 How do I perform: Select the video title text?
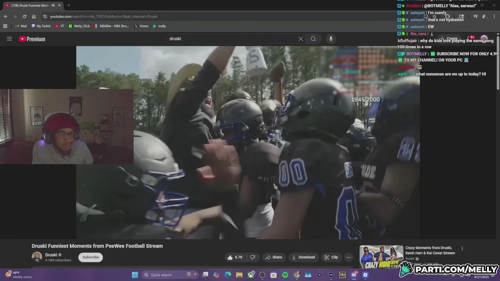[x=97, y=246]
